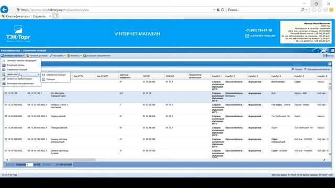Viewport: 335px width, 188px height.
Task: Click the Выход logout button
Action: [x=328, y=56]
